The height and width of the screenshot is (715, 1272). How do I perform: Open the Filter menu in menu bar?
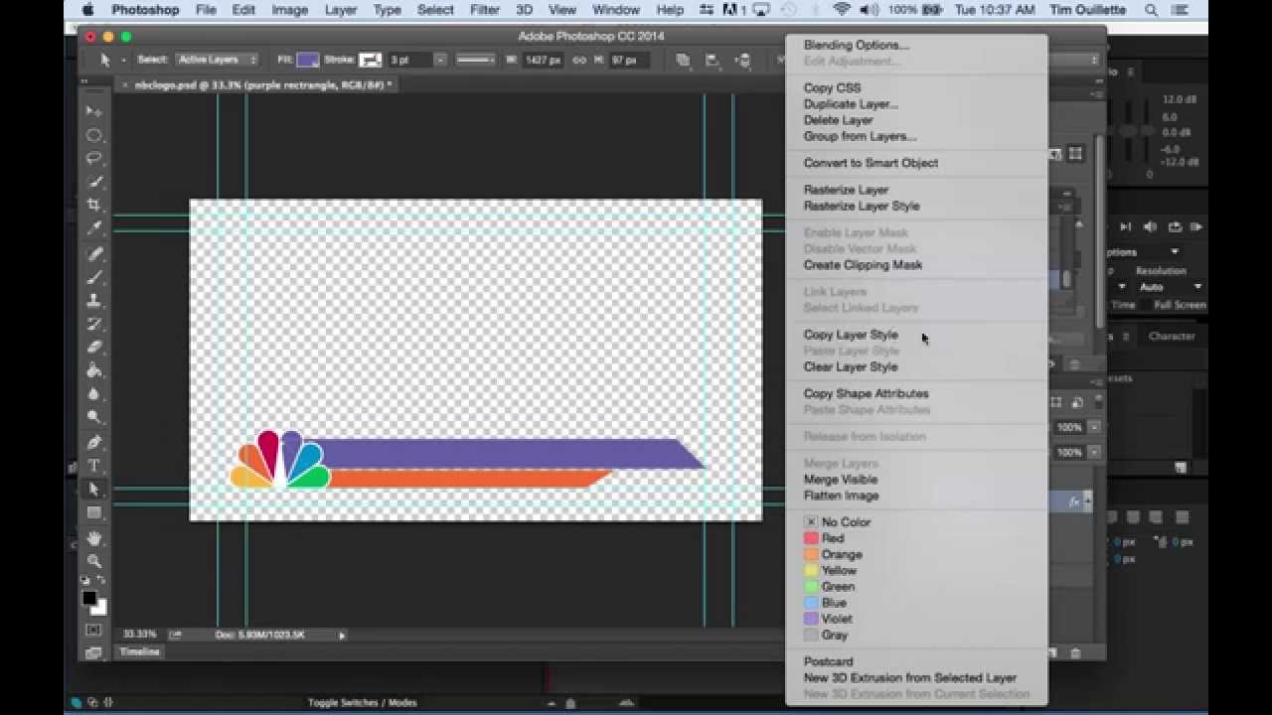coord(484,10)
